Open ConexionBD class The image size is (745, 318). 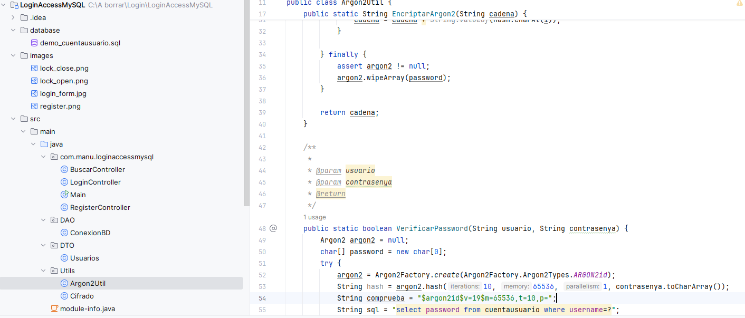(90, 233)
